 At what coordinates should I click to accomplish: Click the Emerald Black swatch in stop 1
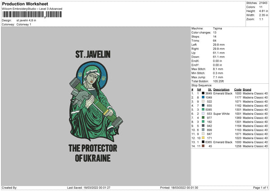pos(203,93)
